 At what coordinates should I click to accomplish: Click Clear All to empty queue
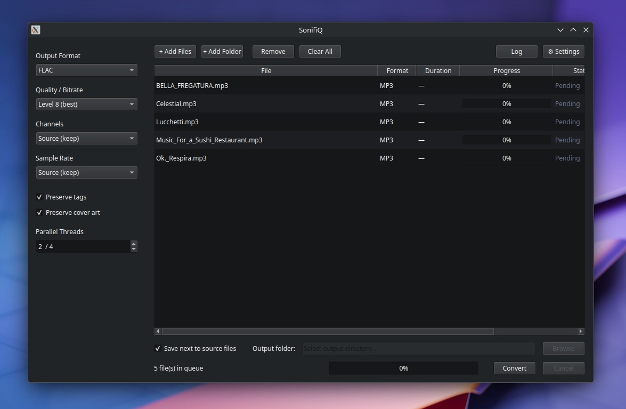pos(320,52)
